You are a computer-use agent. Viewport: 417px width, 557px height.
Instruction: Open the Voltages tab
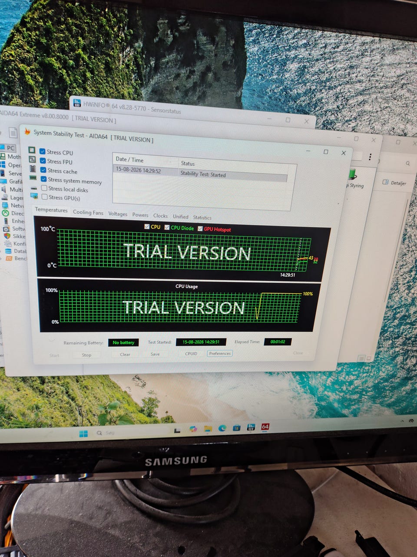tap(118, 214)
